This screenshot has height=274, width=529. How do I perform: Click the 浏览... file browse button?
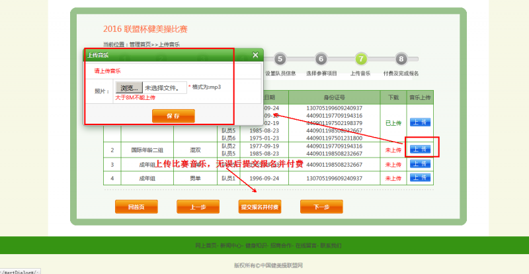pos(129,87)
